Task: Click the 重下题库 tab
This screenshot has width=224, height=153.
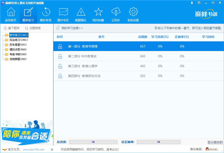Action: click(x=12, y=28)
